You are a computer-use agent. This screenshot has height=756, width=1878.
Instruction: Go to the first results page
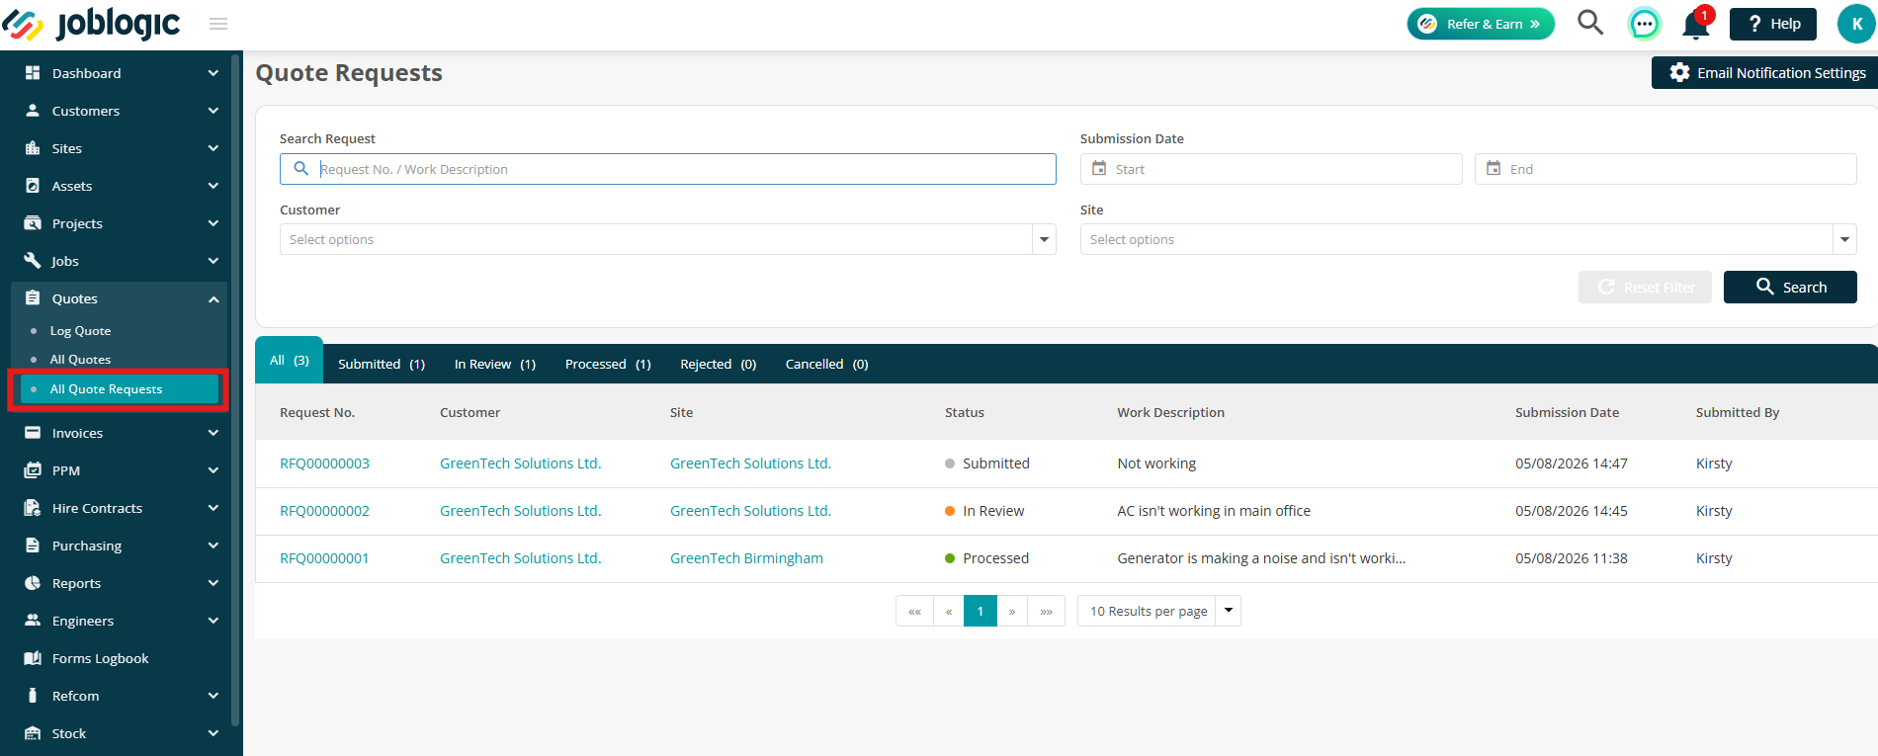click(x=914, y=611)
